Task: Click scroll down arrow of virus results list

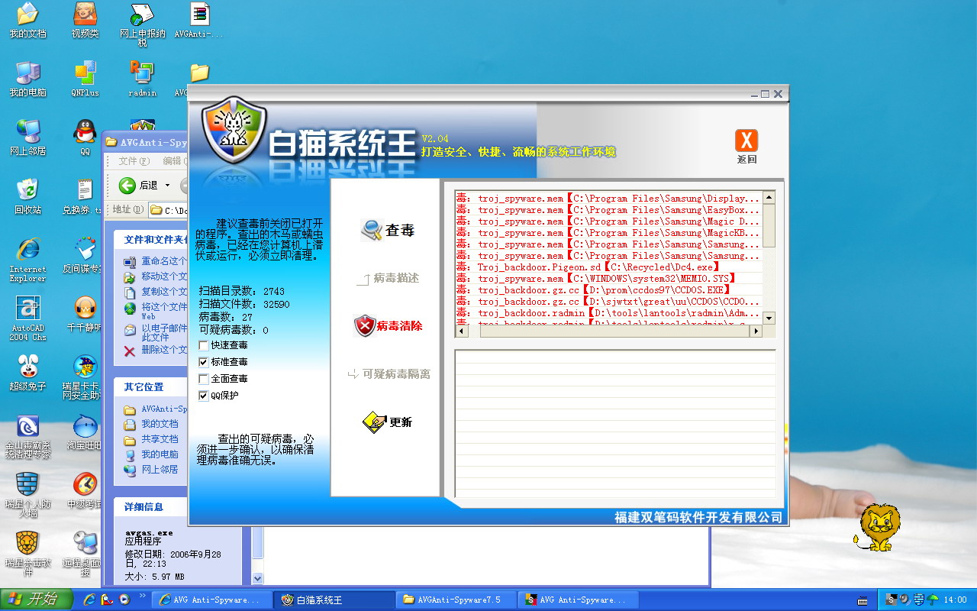Action: pyautogui.click(x=769, y=318)
